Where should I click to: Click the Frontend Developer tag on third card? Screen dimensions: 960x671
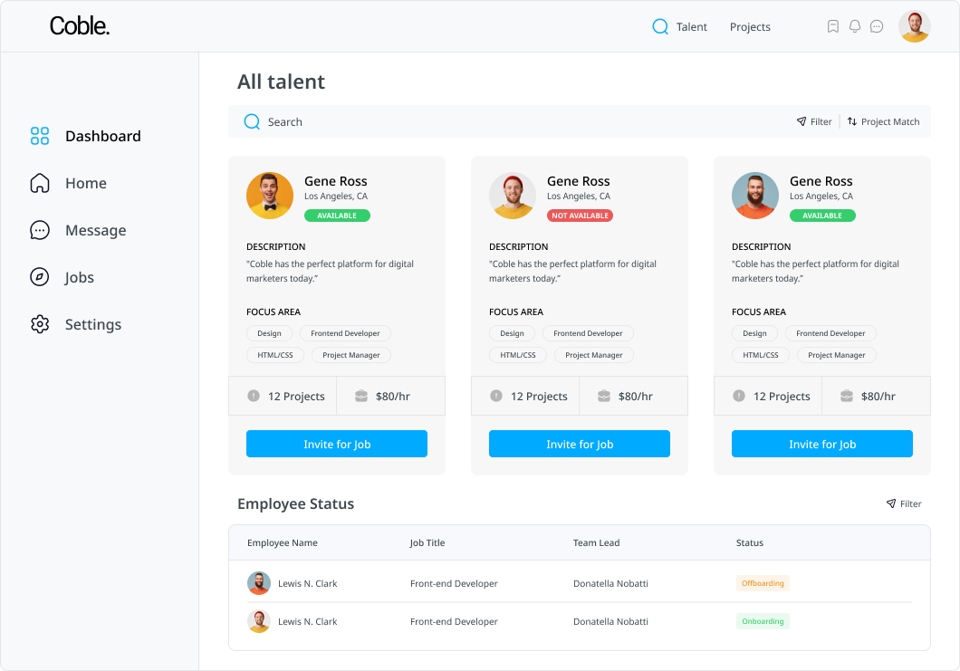click(x=830, y=333)
